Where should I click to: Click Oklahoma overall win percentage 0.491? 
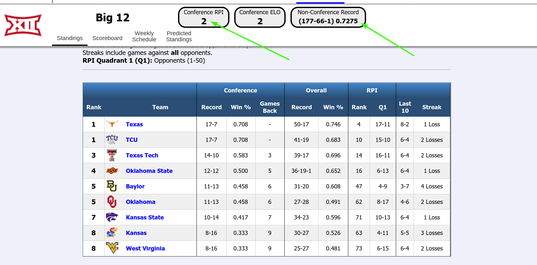pos(333,202)
